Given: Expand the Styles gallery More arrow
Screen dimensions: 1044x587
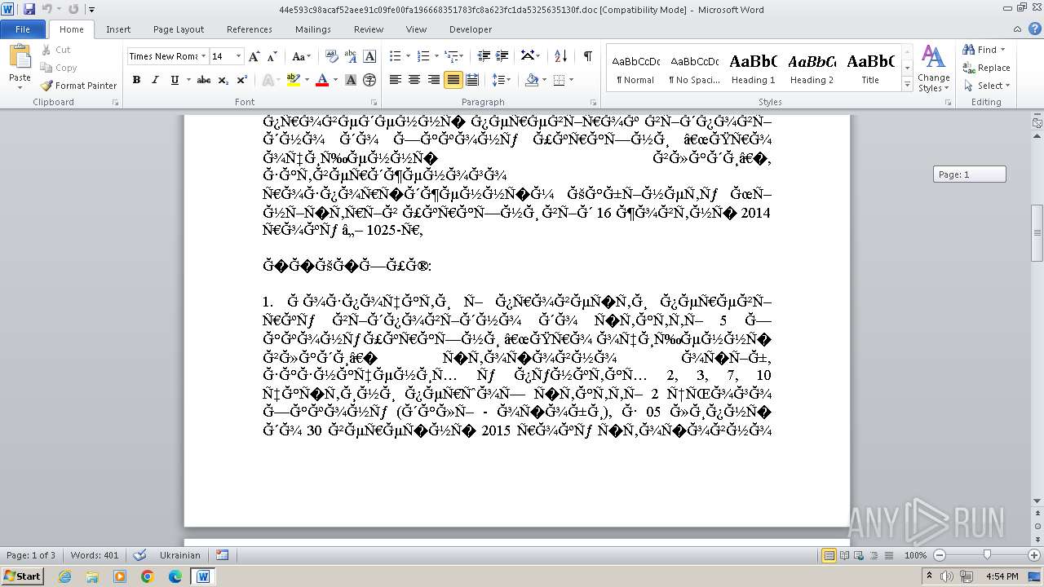Looking at the screenshot, I should [907, 85].
